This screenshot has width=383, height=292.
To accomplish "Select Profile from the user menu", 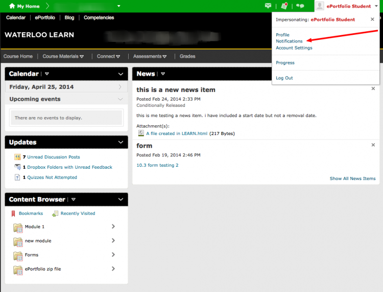I will point(282,35).
